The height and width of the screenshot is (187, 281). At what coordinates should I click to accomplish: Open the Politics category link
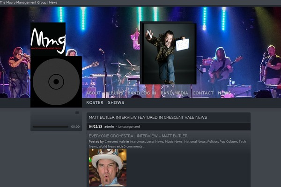click(x=212, y=142)
